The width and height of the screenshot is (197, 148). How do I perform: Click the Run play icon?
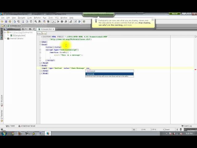[x=58, y=22]
